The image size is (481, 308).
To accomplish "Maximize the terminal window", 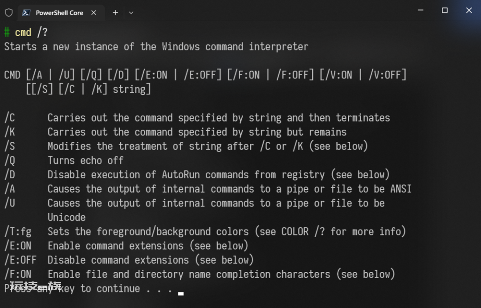I will [x=444, y=10].
